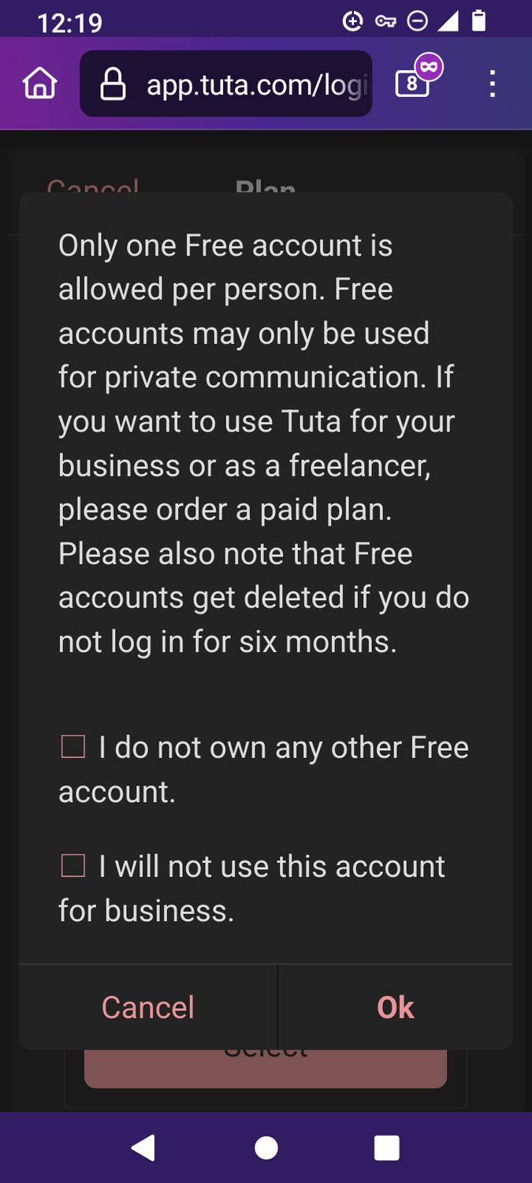Tap the Android recent apps button
The height and width of the screenshot is (1183, 532).
click(x=387, y=1148)
